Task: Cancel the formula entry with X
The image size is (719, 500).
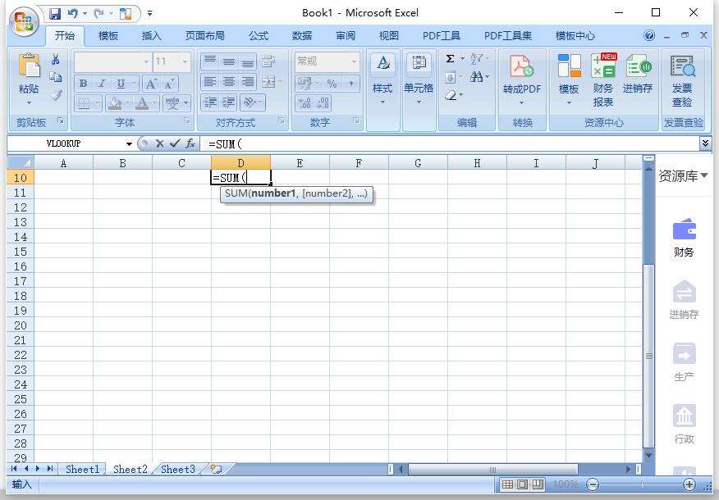Action: click(159, 143)
